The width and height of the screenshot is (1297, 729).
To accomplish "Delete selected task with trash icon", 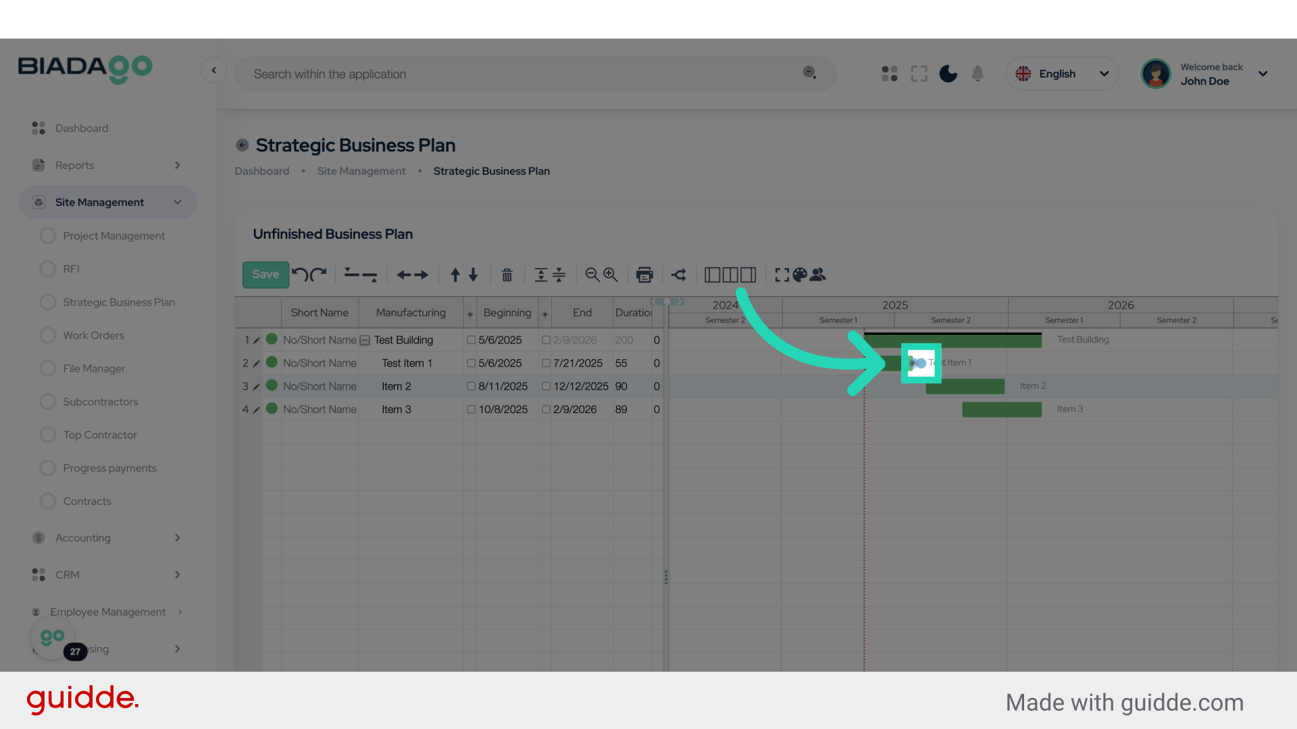I will (x=507, y=275).
